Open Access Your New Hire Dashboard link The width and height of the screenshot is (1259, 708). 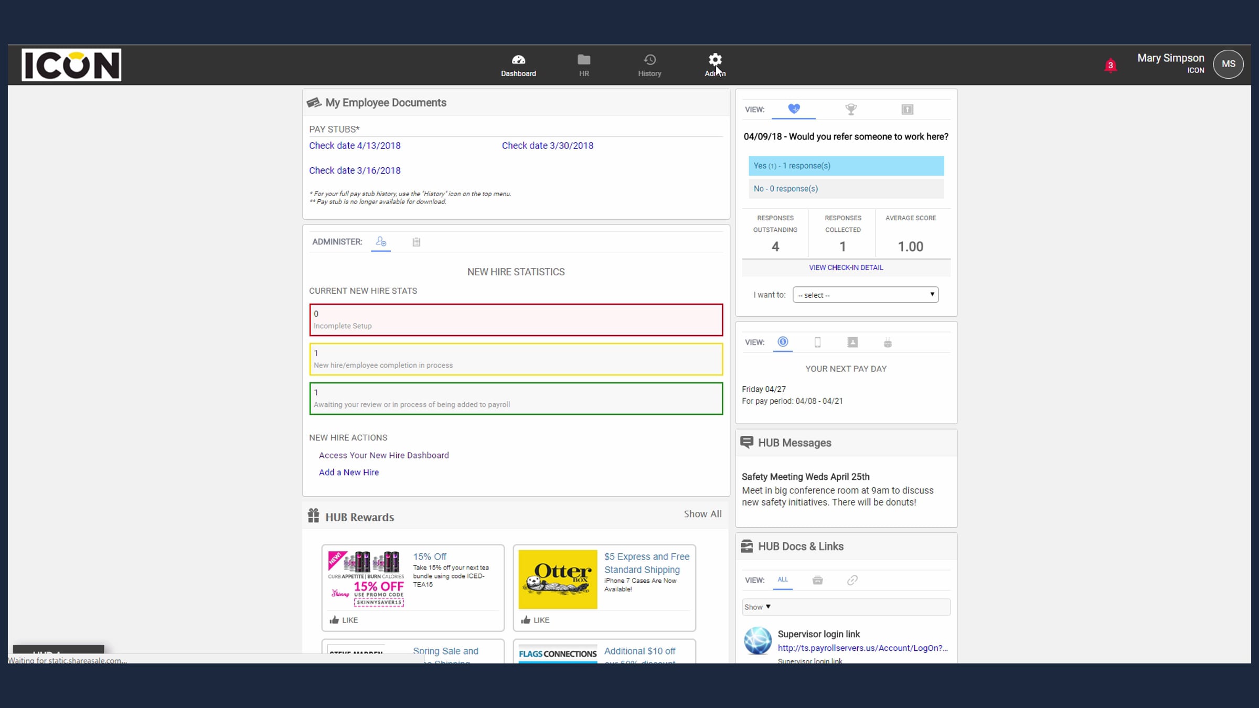coord(384,455)
